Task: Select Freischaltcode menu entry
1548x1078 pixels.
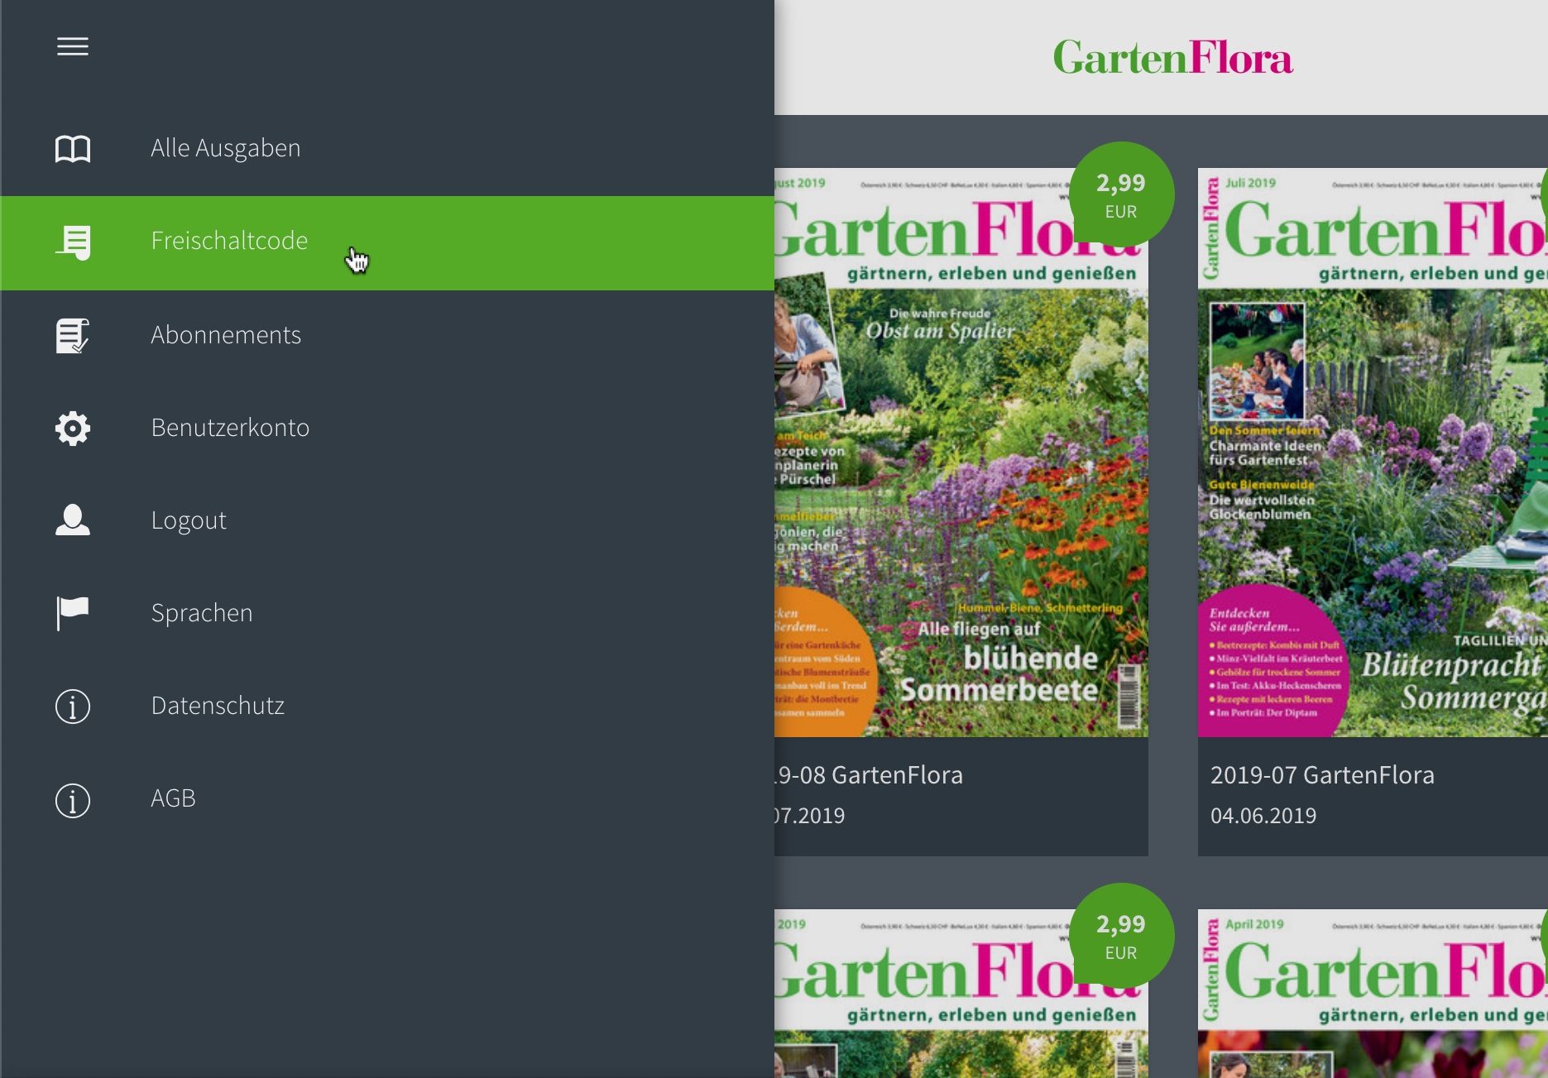Action: (387, 243)
